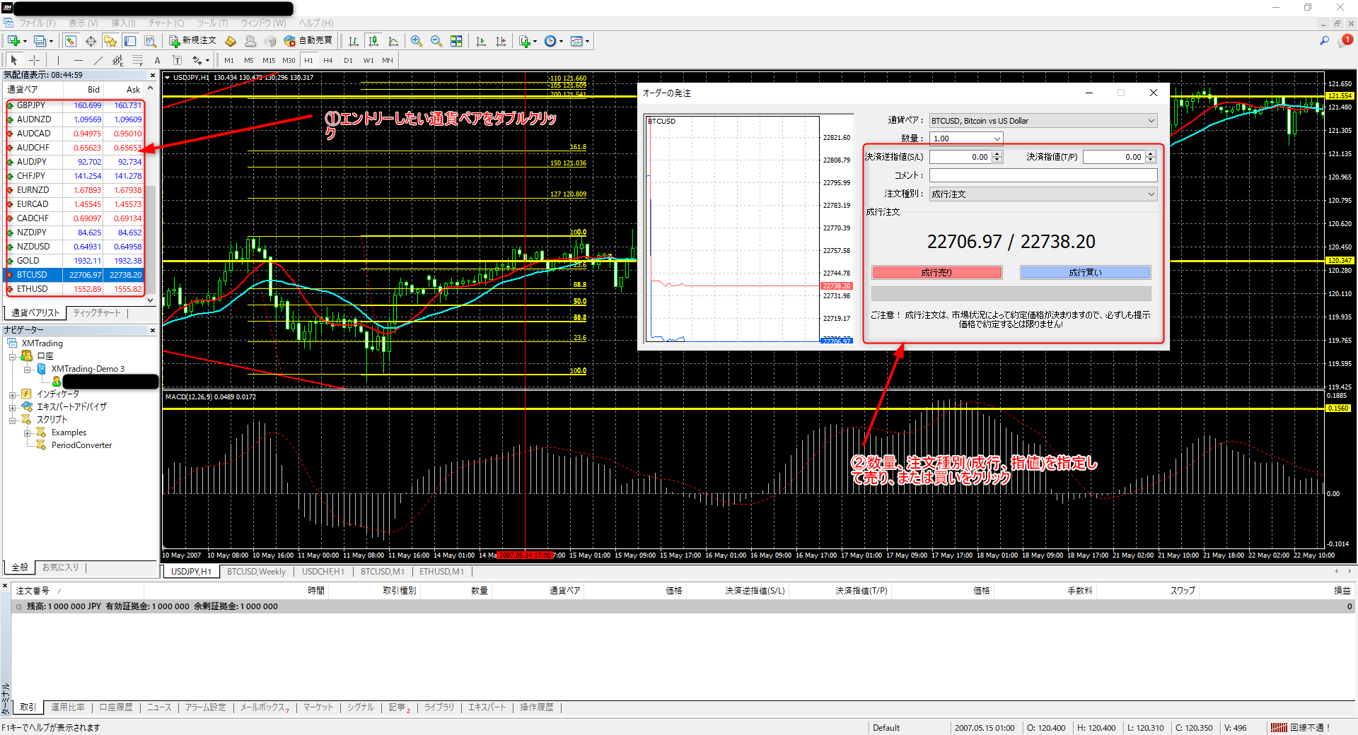Viewport: 1358px width, 735px height.
Task: Open the 数量 volume dropdown
Action: coord(997,139)
